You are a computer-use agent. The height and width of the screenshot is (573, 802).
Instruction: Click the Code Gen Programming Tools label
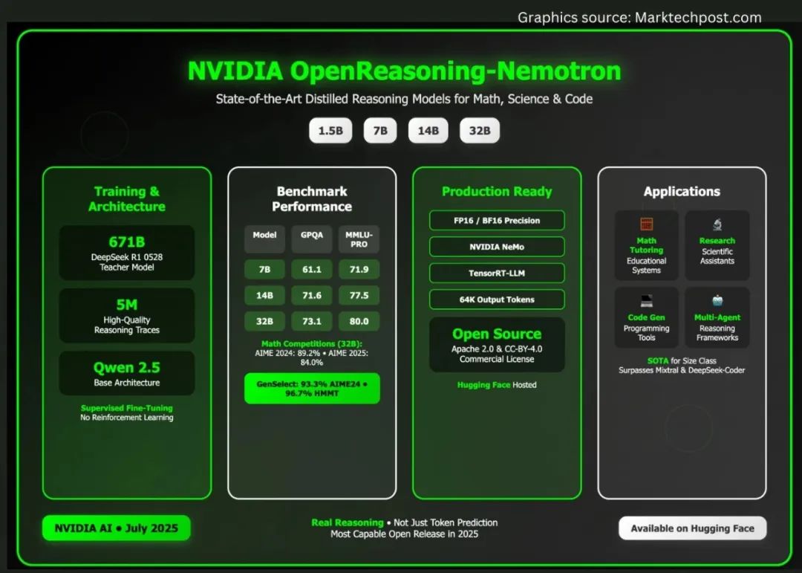(x=647, y=328)
